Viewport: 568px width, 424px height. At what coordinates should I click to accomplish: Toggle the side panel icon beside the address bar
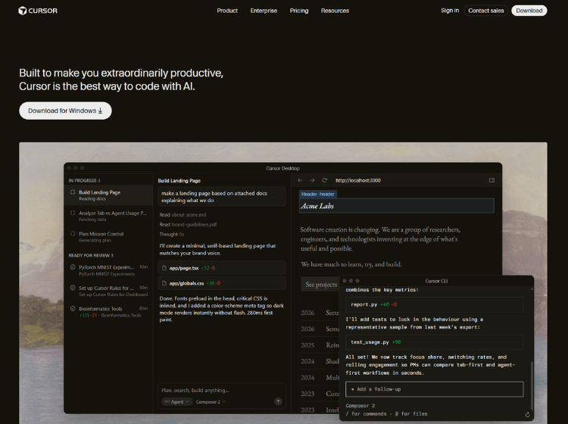pyautogui.click(x=492, y=180)
